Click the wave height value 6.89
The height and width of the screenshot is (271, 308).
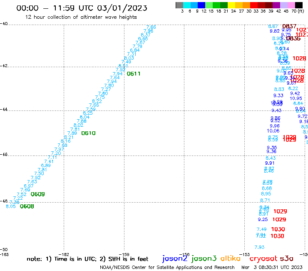pyautogui.click(x=46, y=166)
